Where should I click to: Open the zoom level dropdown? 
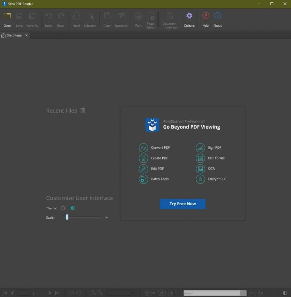coord(121,293)
